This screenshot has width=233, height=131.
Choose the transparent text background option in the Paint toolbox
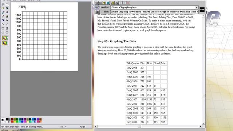5,43
